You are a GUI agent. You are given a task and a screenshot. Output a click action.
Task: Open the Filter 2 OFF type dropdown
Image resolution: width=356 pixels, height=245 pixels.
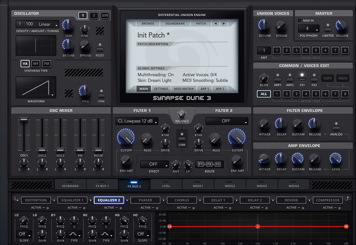[x=226, y=121]
